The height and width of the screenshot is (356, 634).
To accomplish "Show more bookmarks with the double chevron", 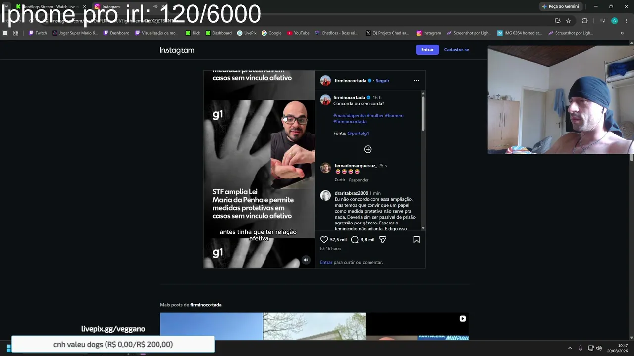I will [x=622, y=33].
